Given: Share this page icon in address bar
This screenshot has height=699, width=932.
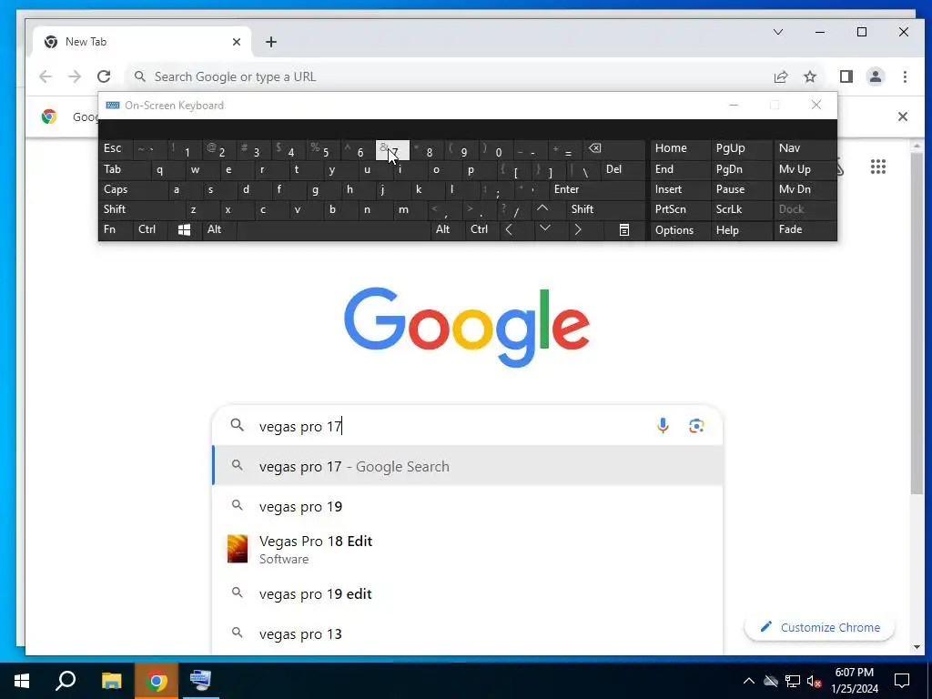Looking at the screenshot, I should click(780, 76).
